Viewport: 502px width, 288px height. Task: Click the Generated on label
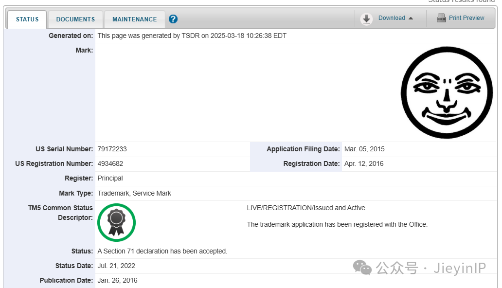71,36
